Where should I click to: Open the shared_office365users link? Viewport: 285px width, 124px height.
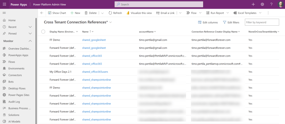(95, 72)
